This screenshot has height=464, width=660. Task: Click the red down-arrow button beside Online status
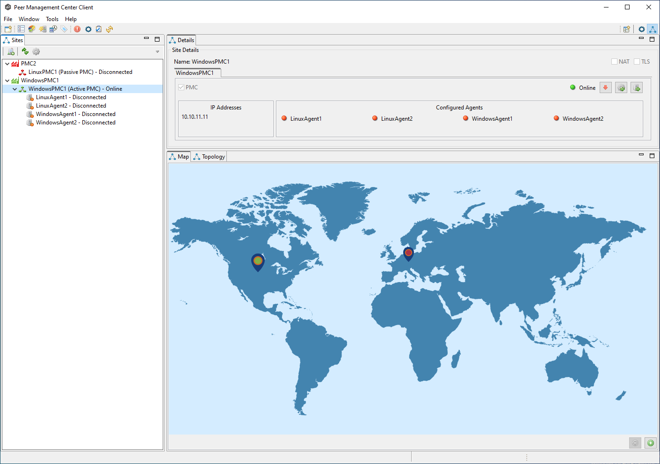click(605, 87)
